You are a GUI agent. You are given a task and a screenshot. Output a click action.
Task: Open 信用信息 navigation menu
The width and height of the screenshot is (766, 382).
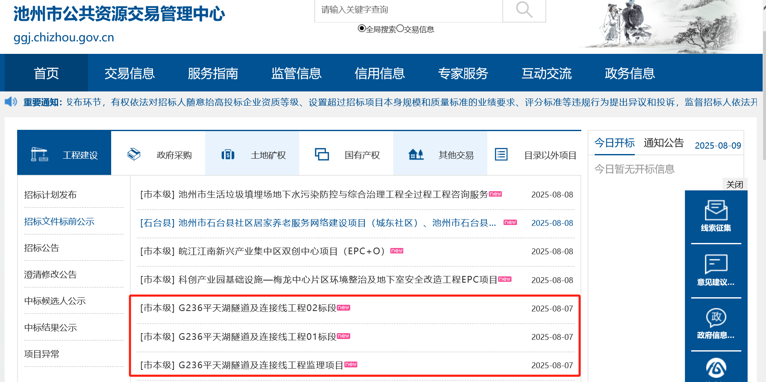pos(379,73)
